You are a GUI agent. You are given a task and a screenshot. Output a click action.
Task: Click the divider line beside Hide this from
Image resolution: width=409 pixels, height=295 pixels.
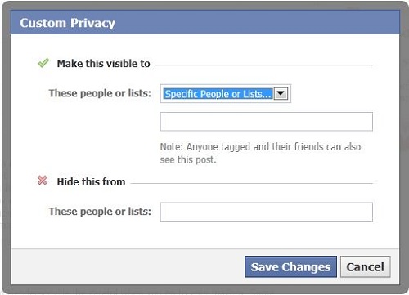pyautogui.click(x=252, y=183)
